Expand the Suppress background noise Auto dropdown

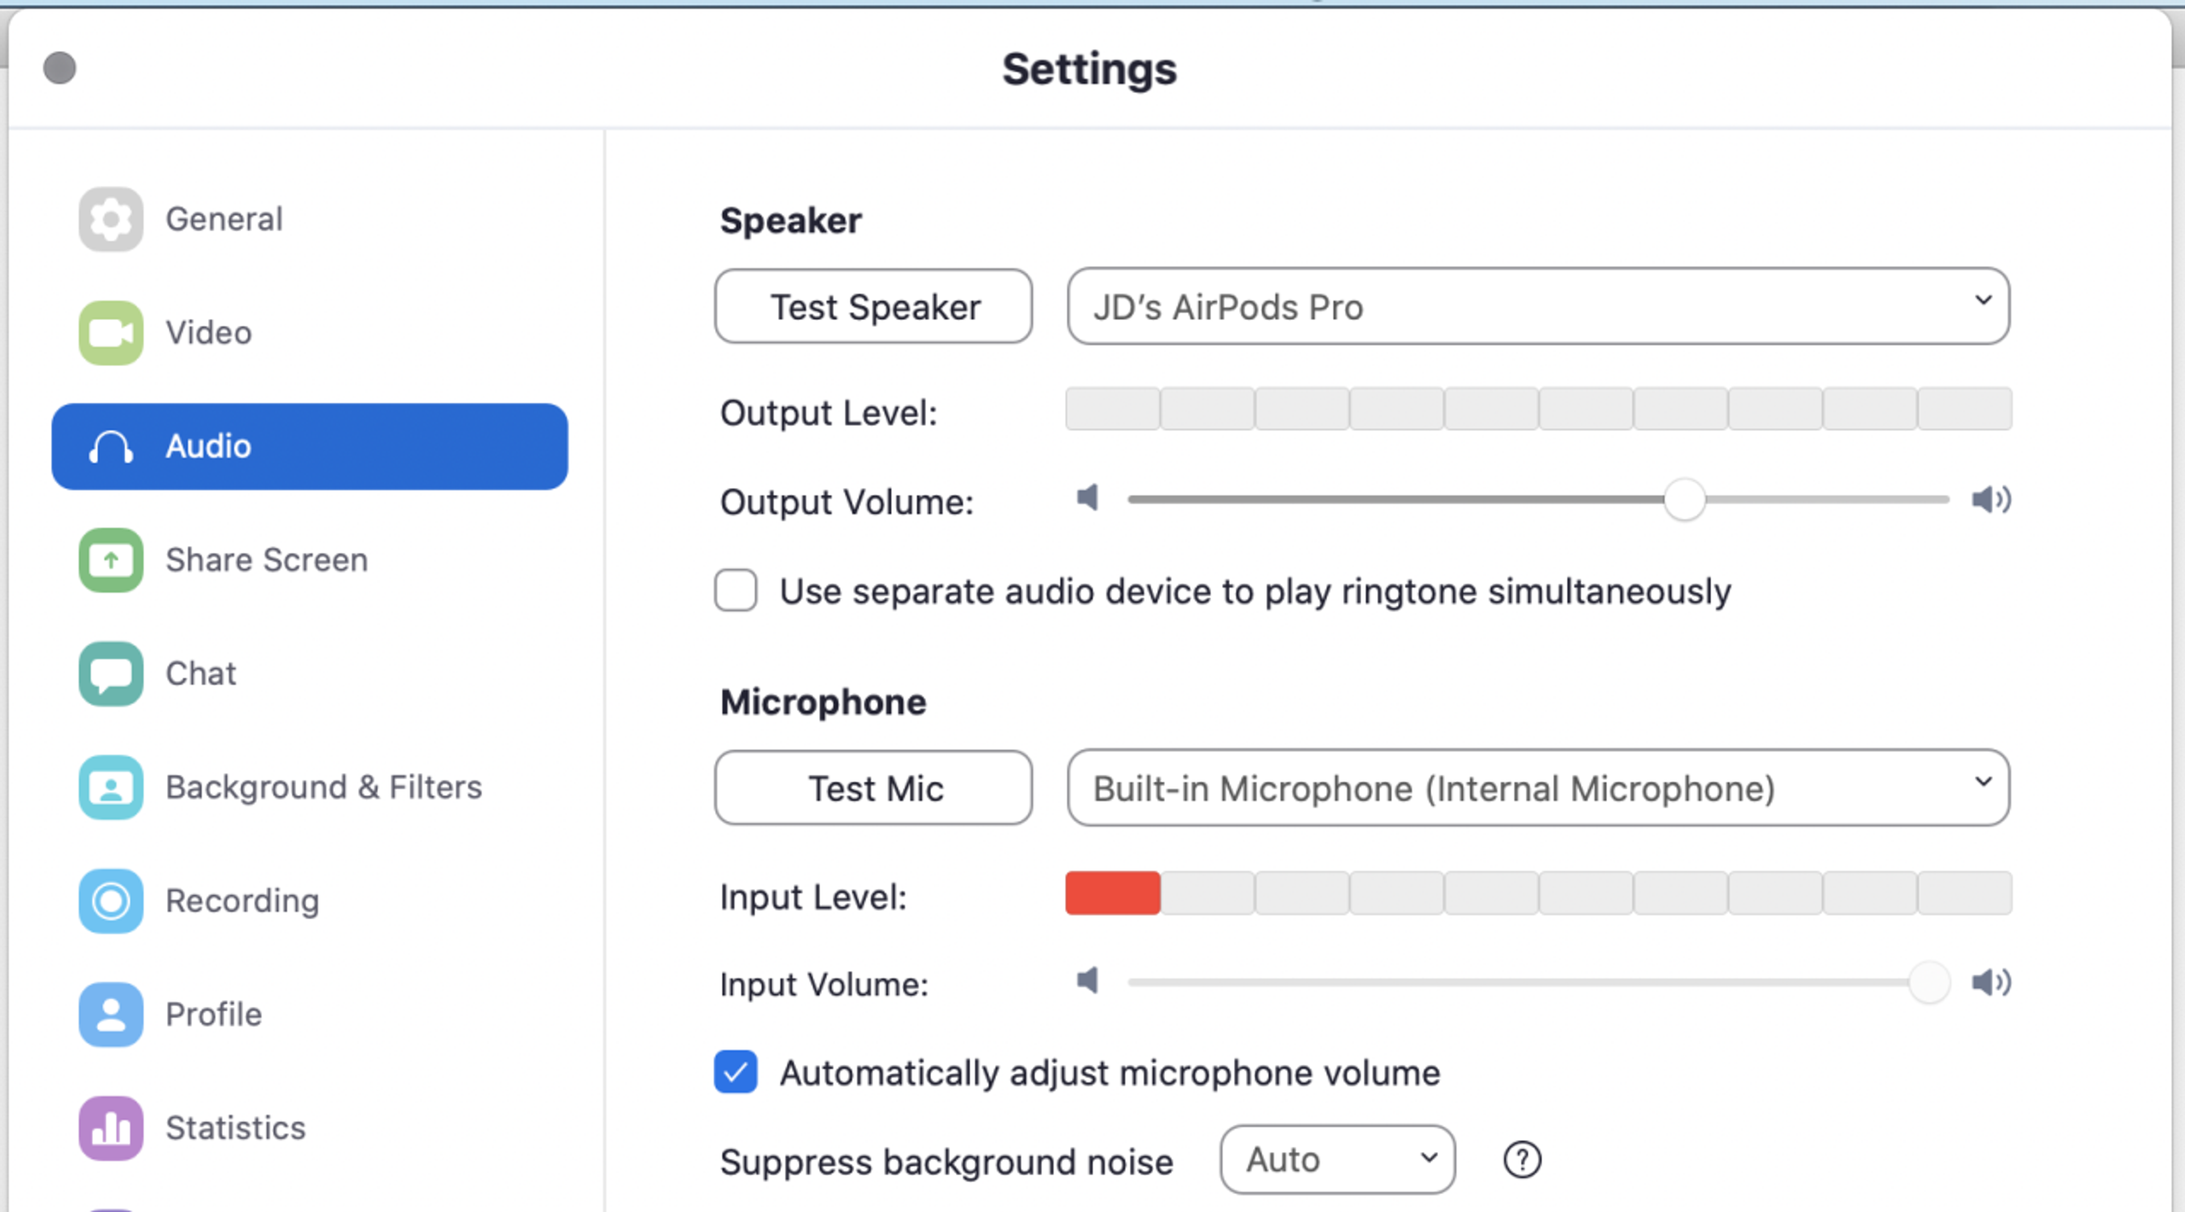click(x=1337, y=1160)
